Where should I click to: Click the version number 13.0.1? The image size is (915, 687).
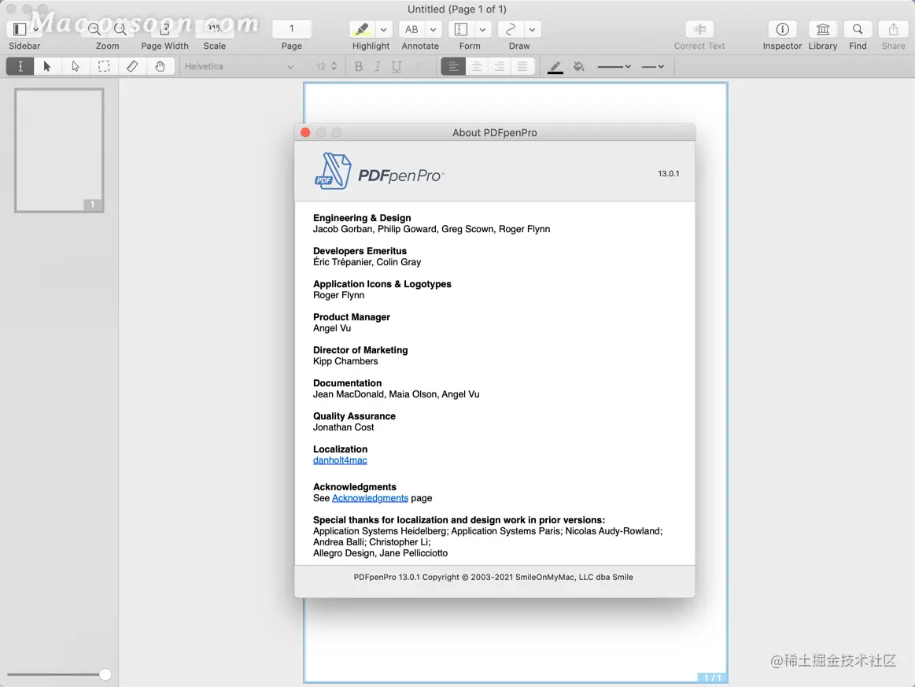pos(668,173)
